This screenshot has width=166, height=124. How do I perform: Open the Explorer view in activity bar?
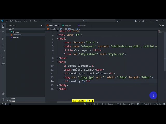point(3,26)
